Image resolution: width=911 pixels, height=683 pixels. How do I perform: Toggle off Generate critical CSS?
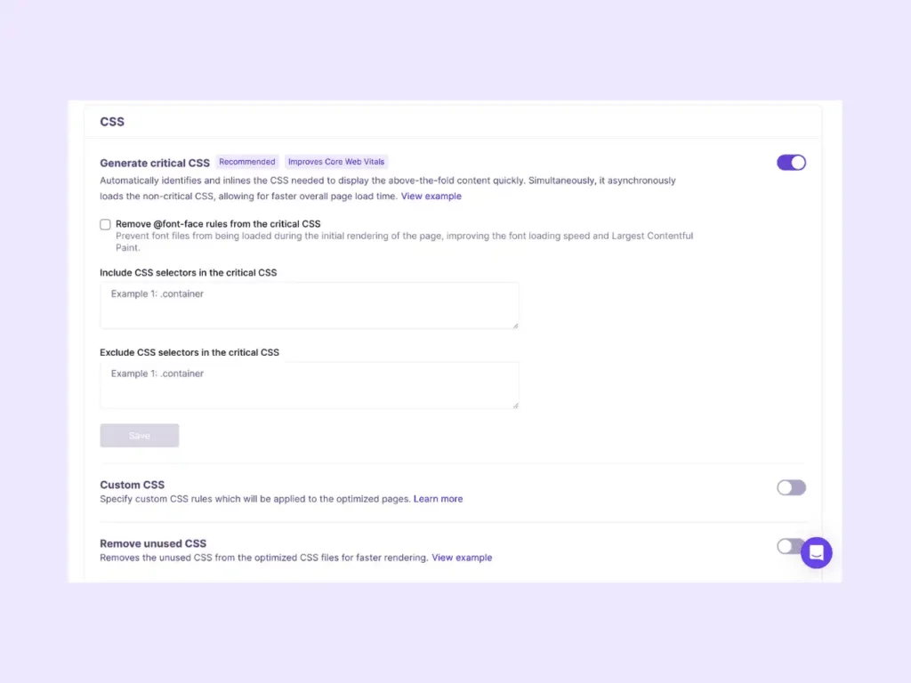[x=791, y=162]
